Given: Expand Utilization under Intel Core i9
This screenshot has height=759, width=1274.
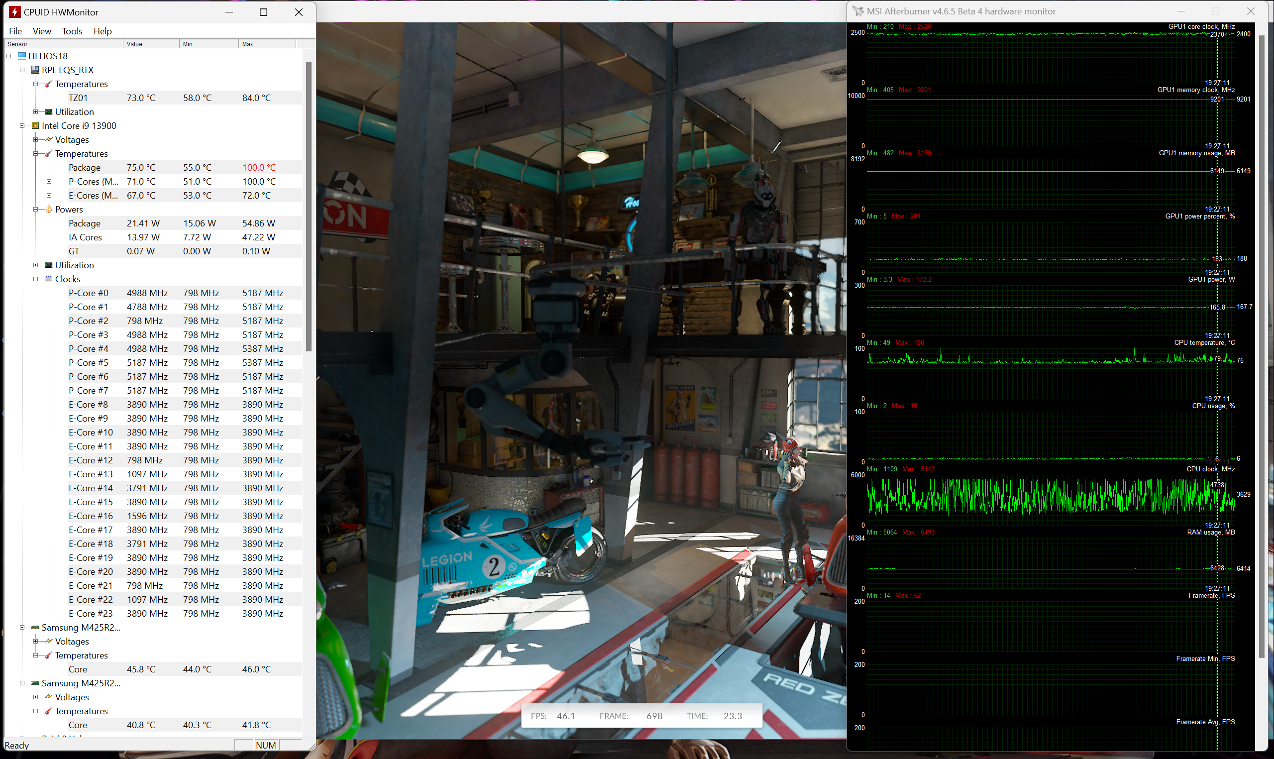Looking at the screenshot, I should click(x=35, y=265).
